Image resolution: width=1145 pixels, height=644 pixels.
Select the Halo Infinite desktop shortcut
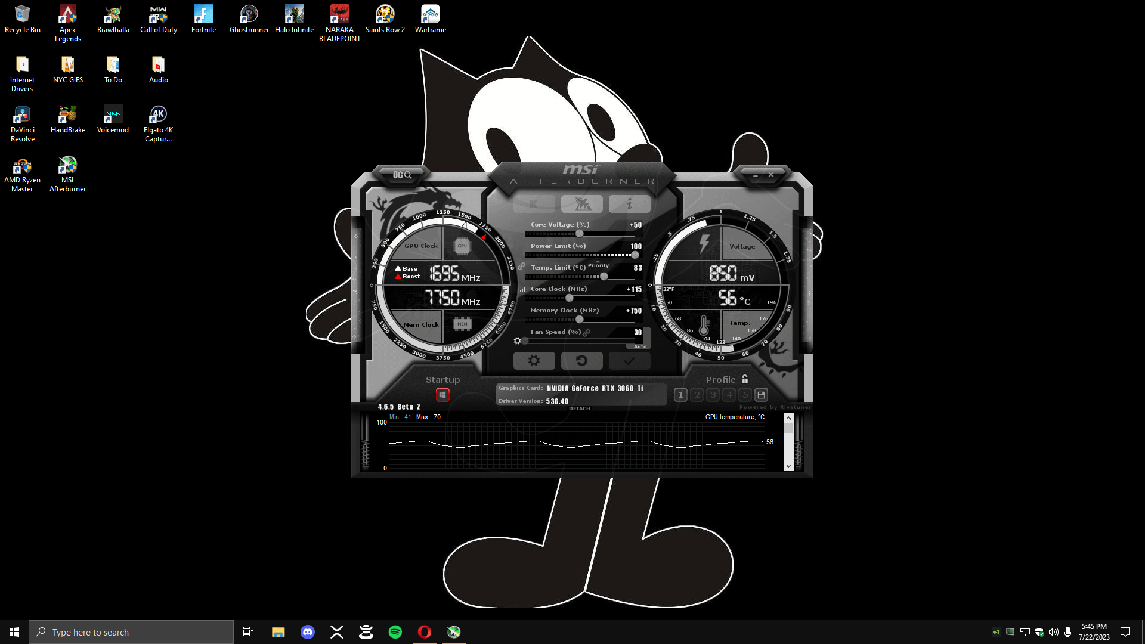[294, 19]
